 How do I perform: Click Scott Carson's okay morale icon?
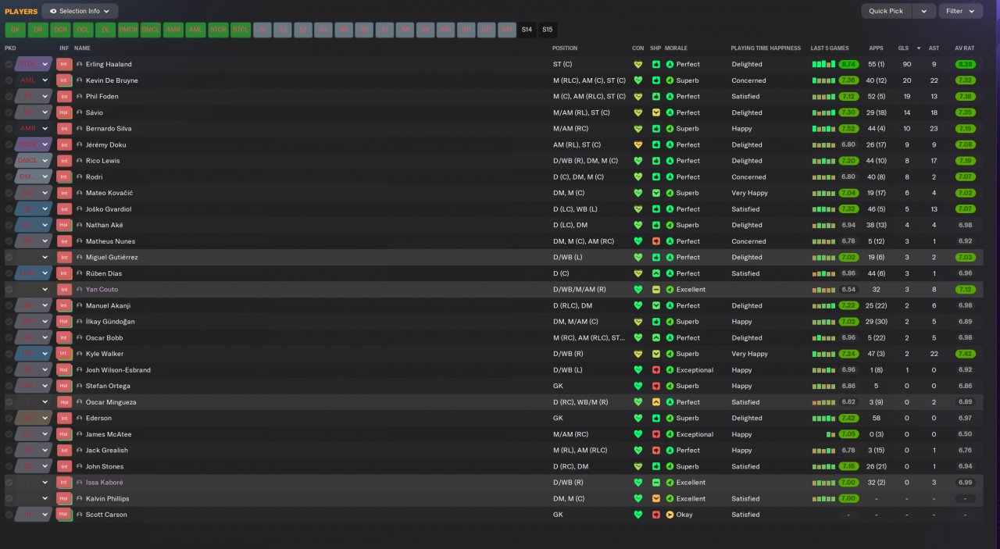670,515
